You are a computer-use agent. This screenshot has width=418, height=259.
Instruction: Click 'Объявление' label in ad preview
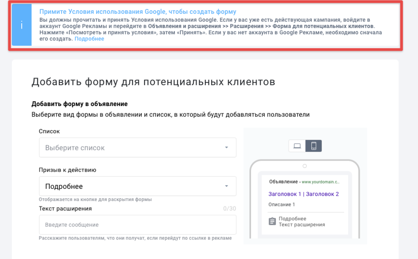[x=283, y=182]
